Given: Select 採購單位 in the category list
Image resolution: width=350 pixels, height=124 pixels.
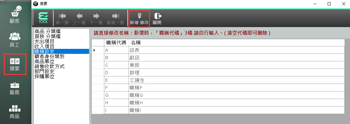Looking at the screenshot, I should point(44,76).
